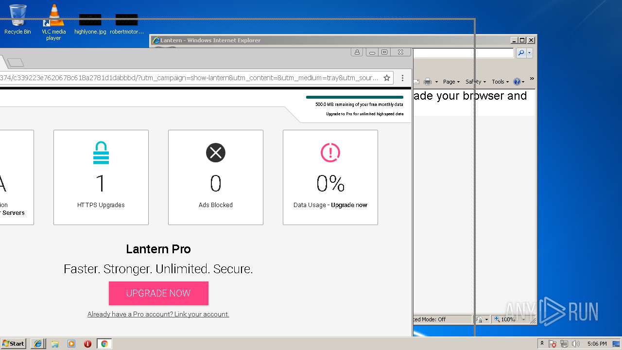Select the VLC media player desktop icon

(53, 22)
